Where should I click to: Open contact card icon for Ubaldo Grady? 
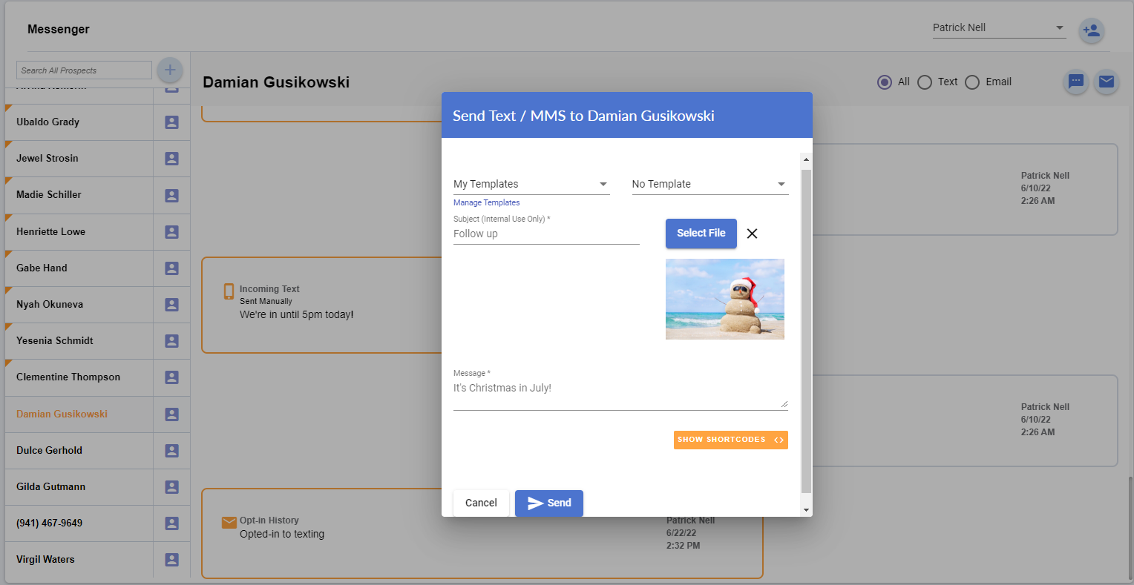(171, 122)
